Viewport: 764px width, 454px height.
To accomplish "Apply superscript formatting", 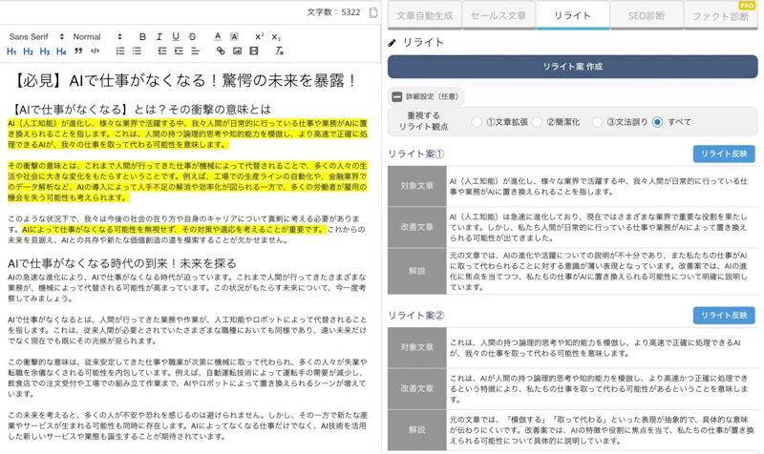I will (259, 36).
